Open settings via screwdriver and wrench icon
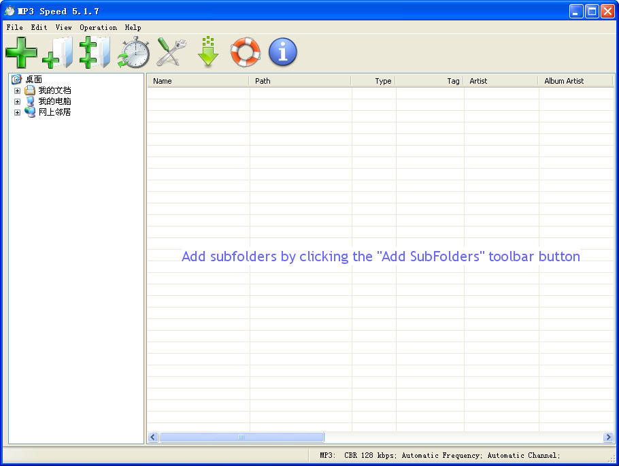Image resolution: width=619 pixels, height=466 pixels. (x=171, y=52)
